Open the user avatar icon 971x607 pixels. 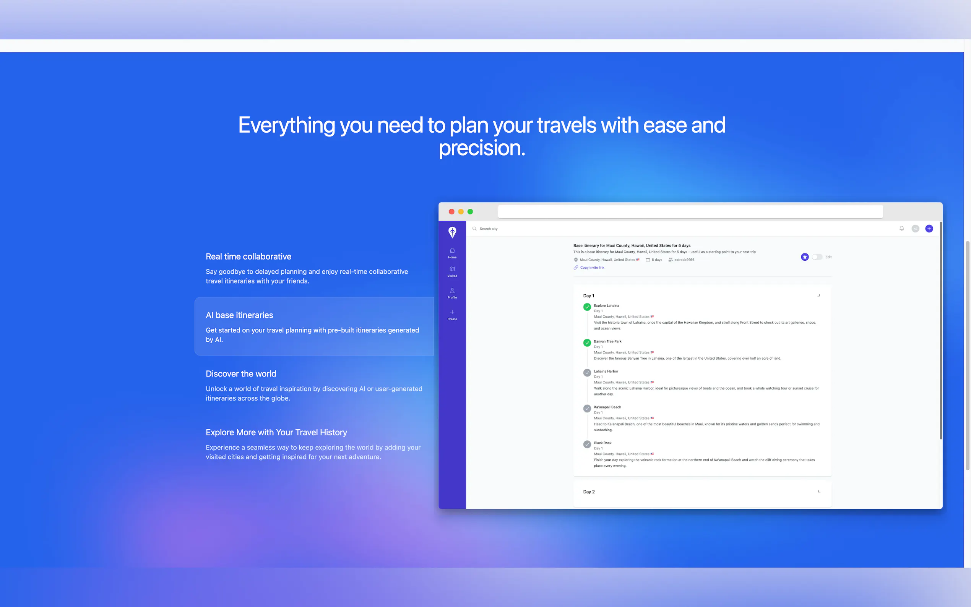(915, 229)
